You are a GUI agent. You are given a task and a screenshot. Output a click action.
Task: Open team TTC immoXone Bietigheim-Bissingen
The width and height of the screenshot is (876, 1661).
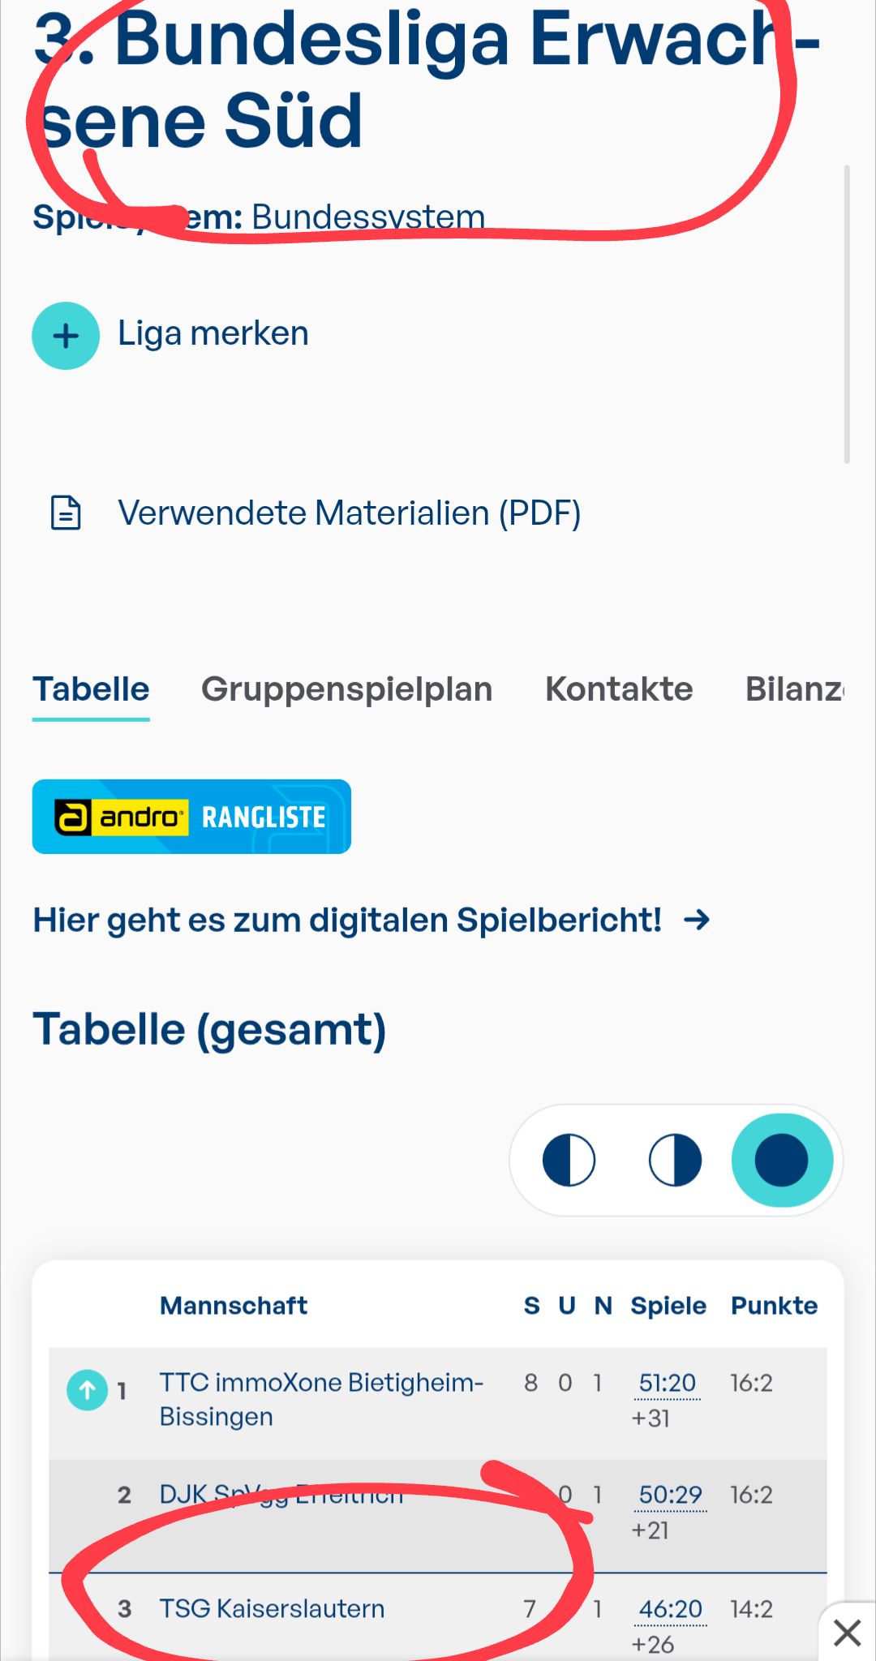click(321, 1399)
